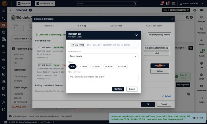Open the 'Bring the car to' dropdown
The width and height of the screenshot is (207, 124).
pos(103,56)
